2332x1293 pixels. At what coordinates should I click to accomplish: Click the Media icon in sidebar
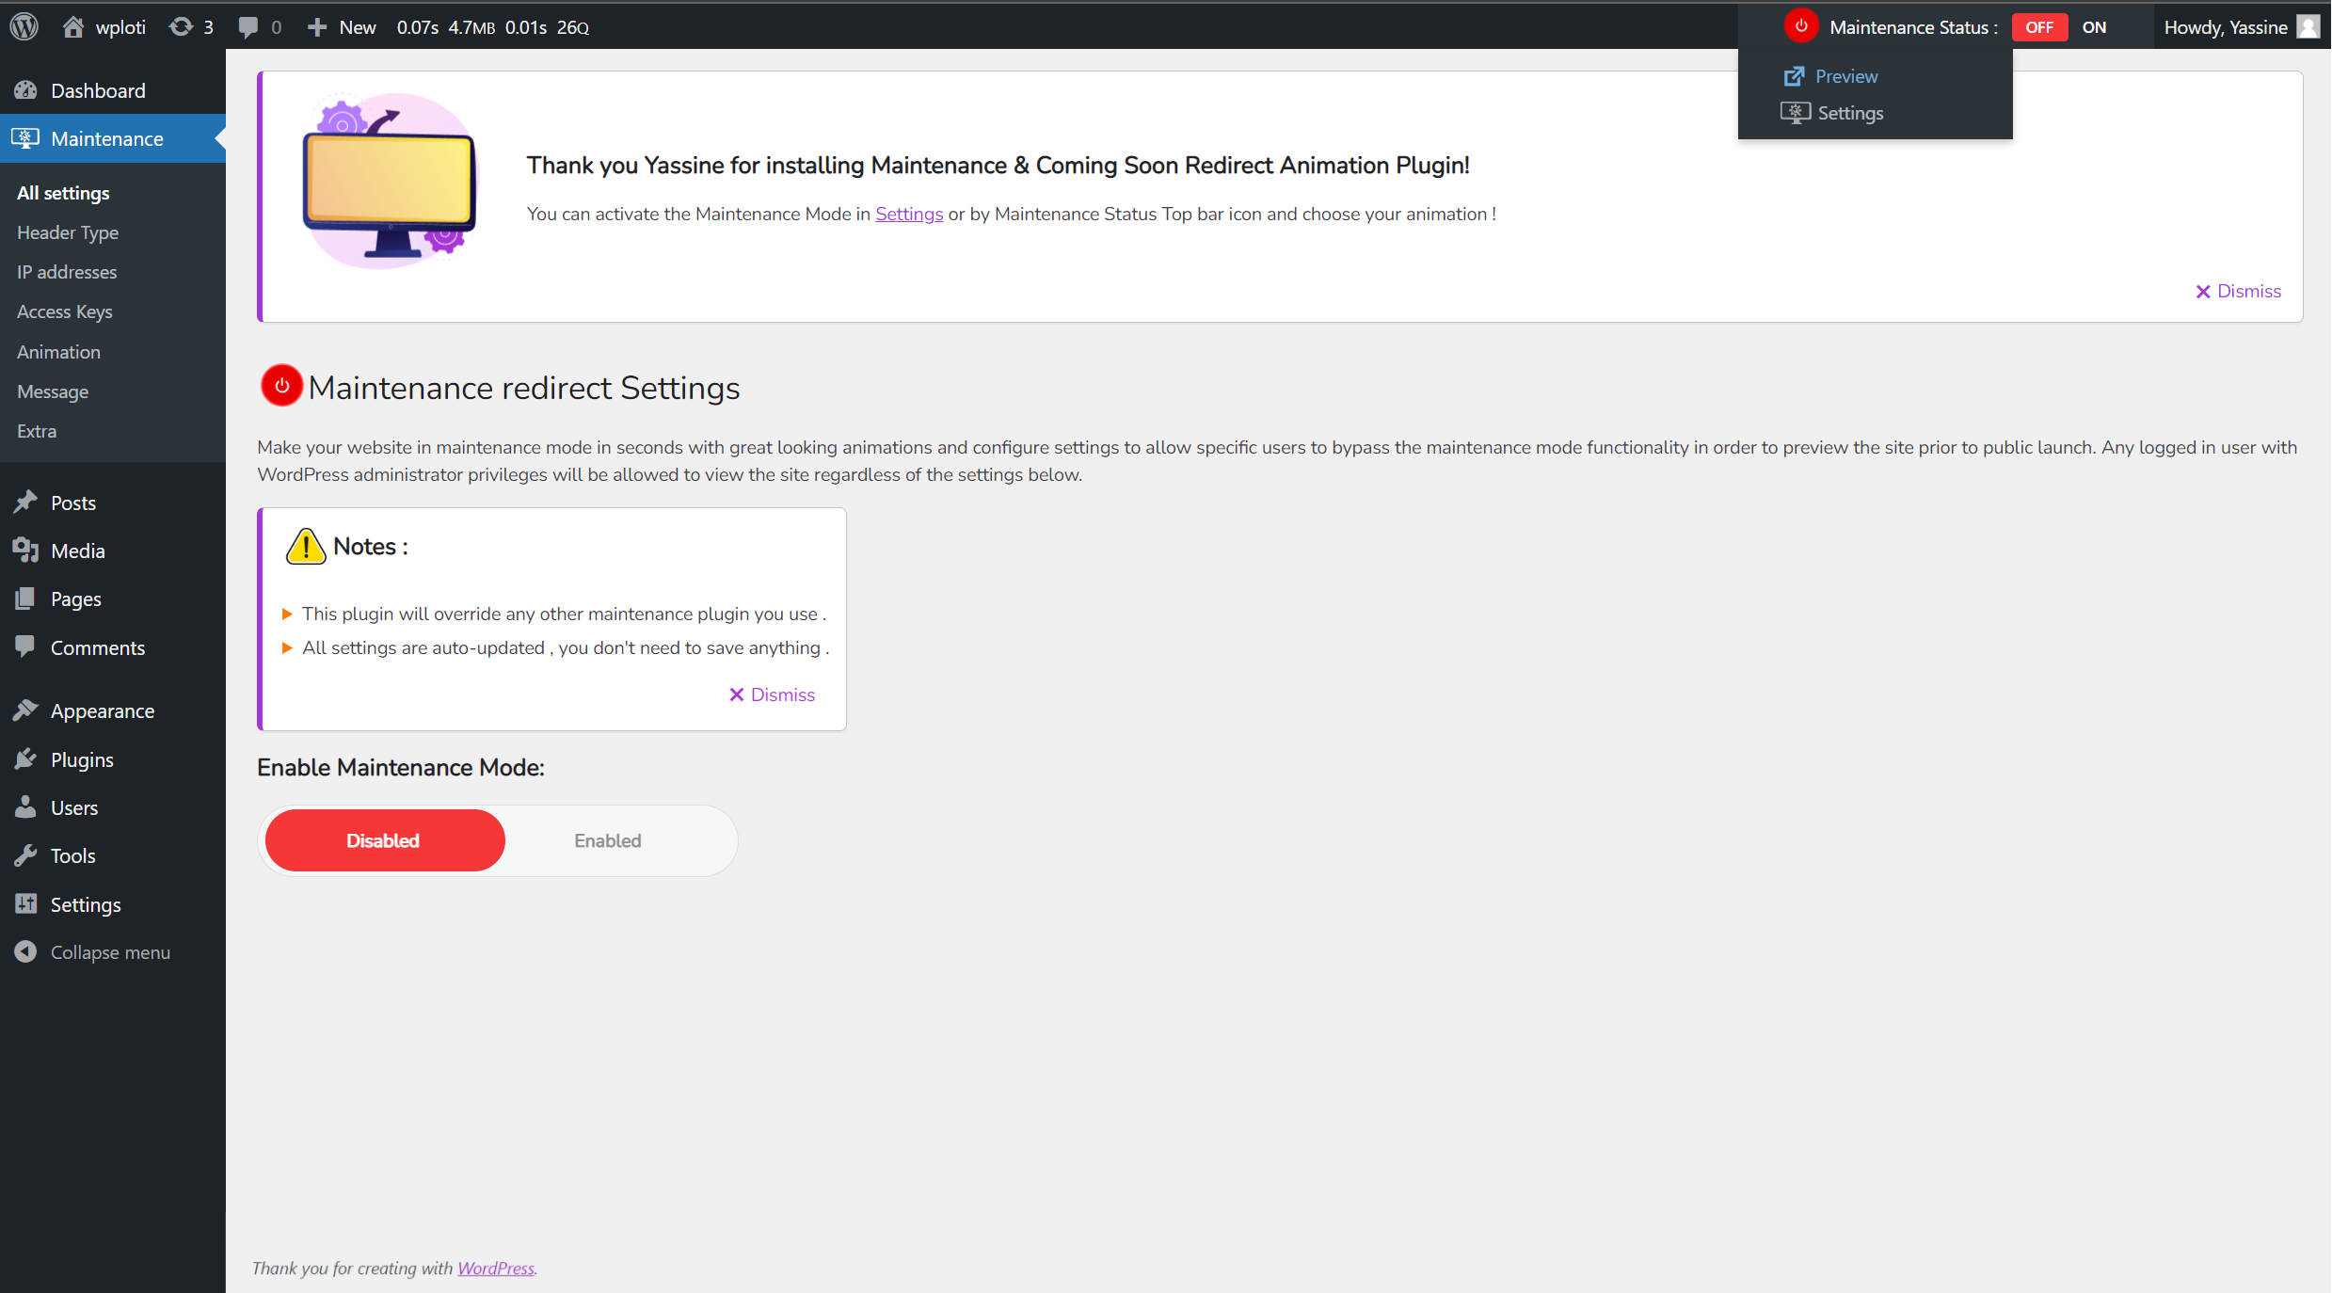(x=25, y=551)
